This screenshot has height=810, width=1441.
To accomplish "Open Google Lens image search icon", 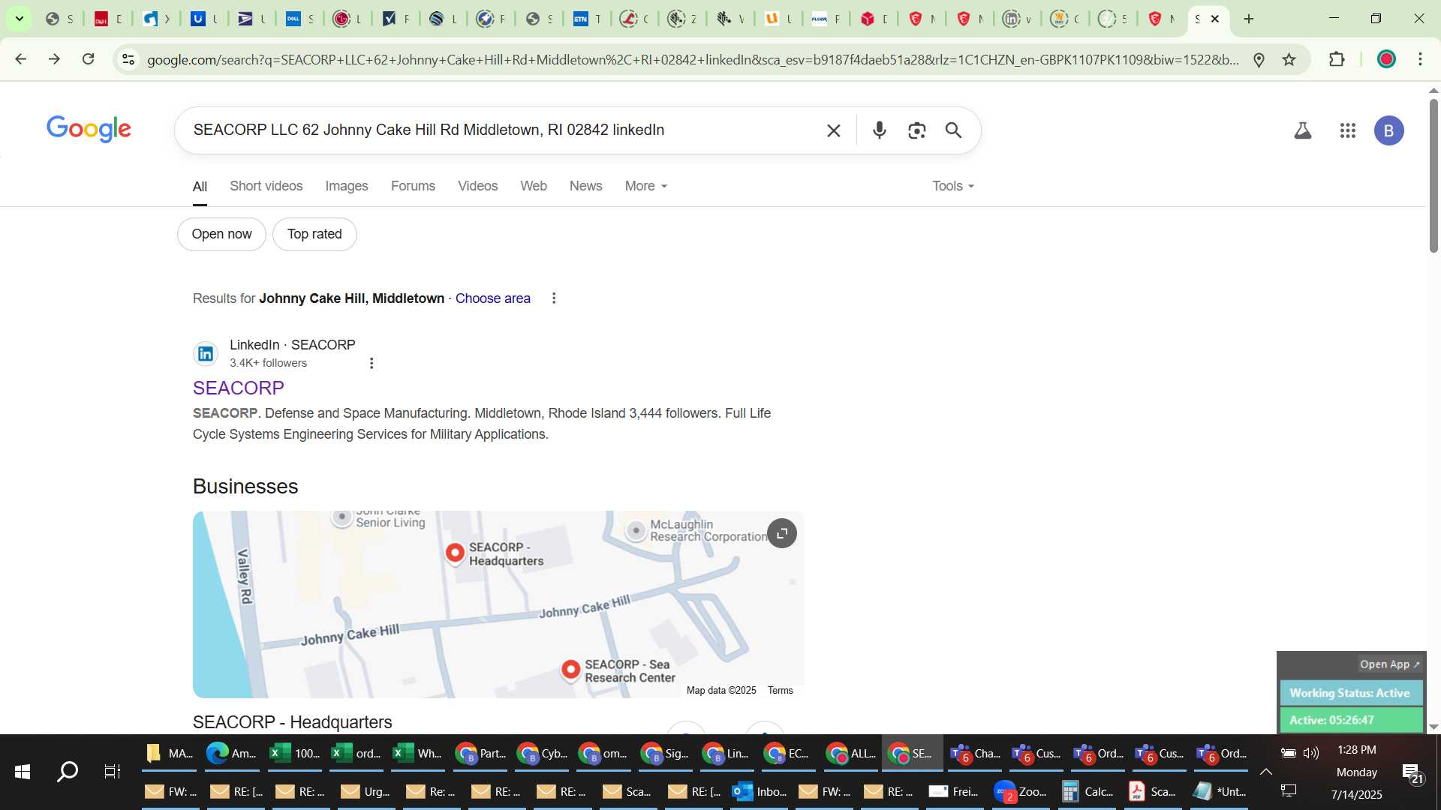I will (x=916, y=130).
